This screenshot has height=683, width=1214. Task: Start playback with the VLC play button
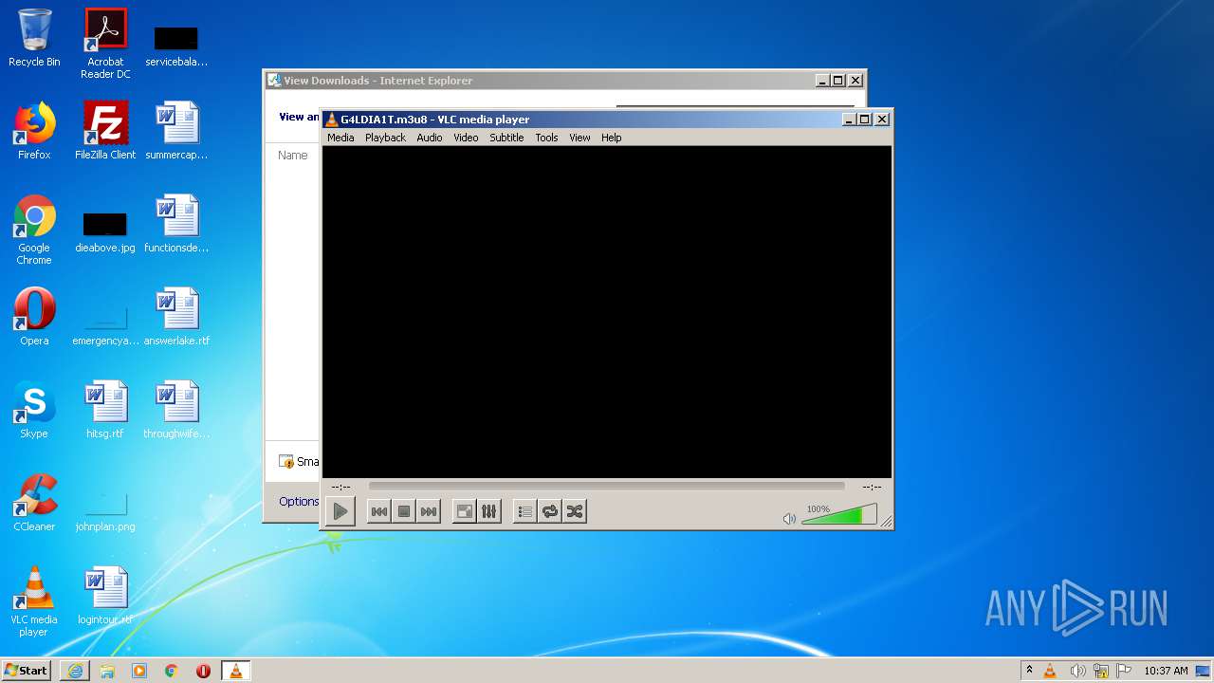coord(340,511)
